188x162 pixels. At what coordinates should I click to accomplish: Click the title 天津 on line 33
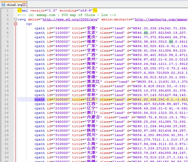tap(91, 153)
